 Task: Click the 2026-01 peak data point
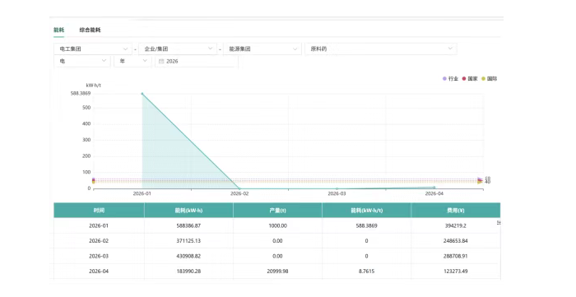[x=142, y=94]
